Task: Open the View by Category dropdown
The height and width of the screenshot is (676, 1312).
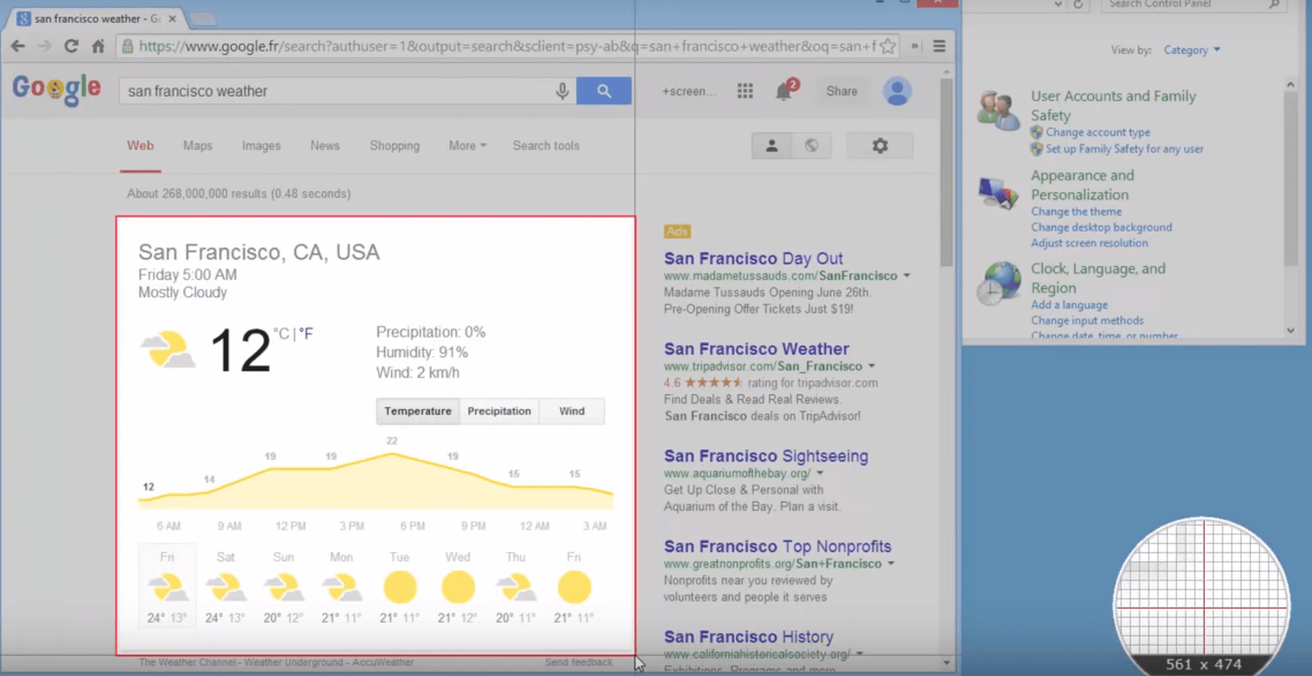Action: click(x=1191, y=50)
